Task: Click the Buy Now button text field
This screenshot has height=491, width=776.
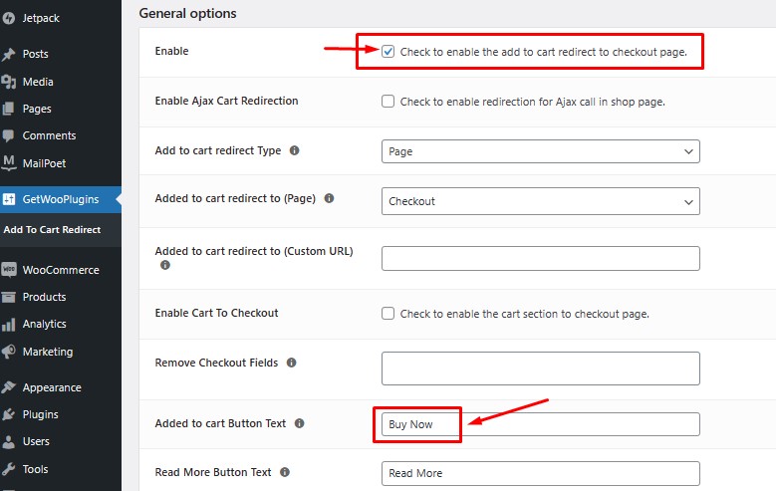Action: pos(540,424)
